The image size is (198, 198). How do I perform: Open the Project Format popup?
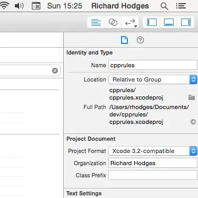pos(153,151)
